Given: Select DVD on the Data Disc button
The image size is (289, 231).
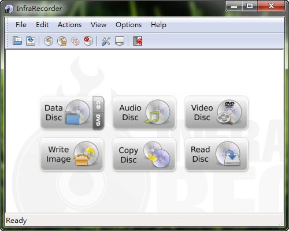Looking at the screenshot, I should (x=98, y=121).
